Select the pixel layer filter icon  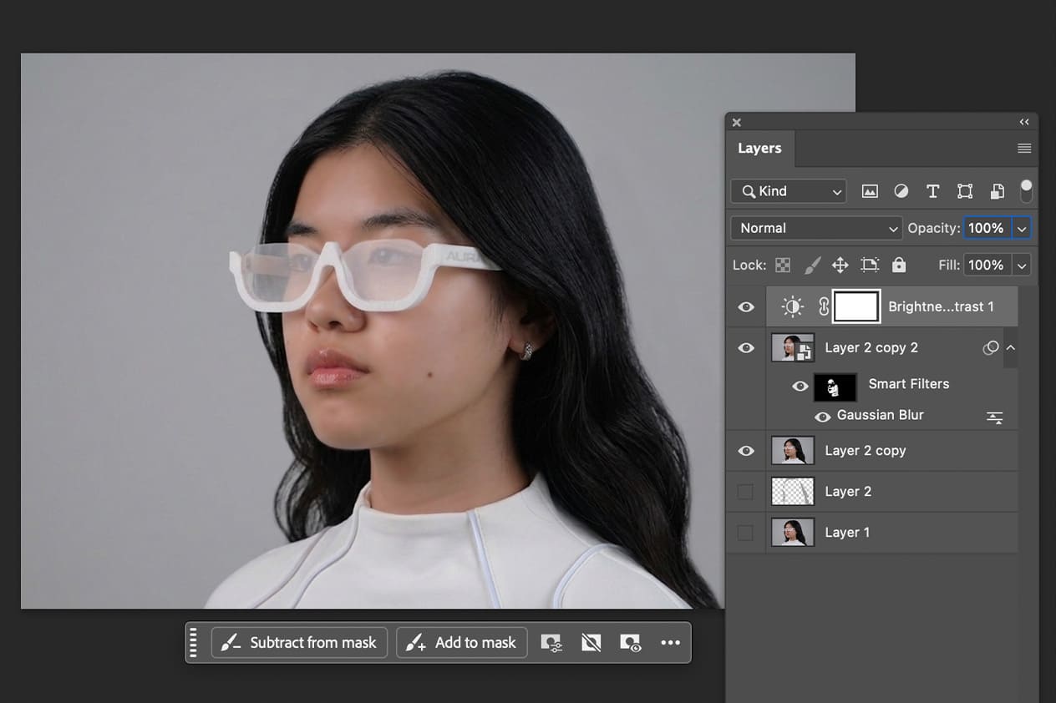[870, 191]
